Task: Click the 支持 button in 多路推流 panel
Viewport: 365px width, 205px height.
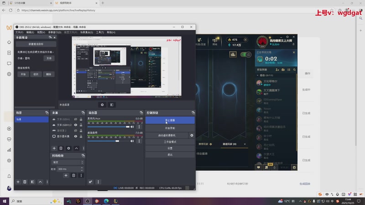Action: tap(49, 58)
